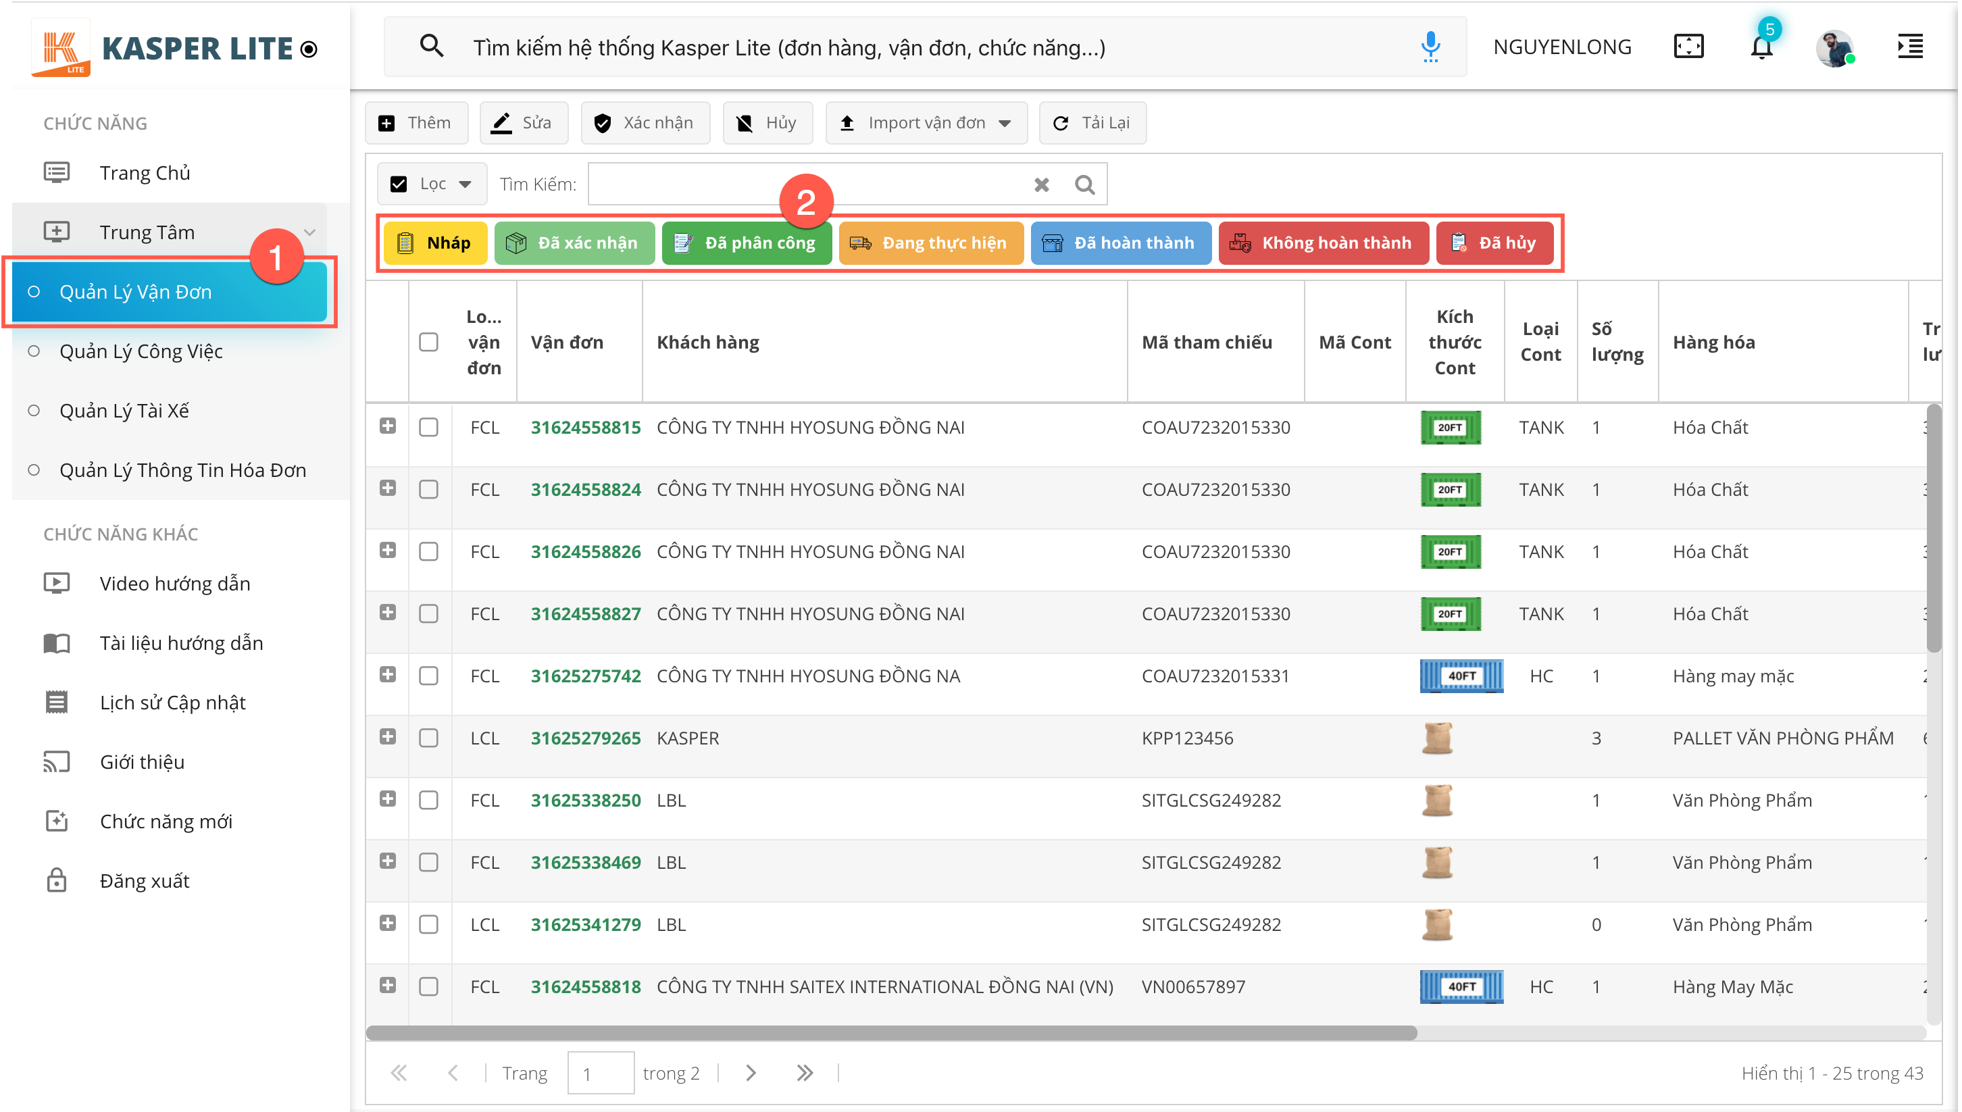
Task: Go to the next page arrow
Action: 751,1072
